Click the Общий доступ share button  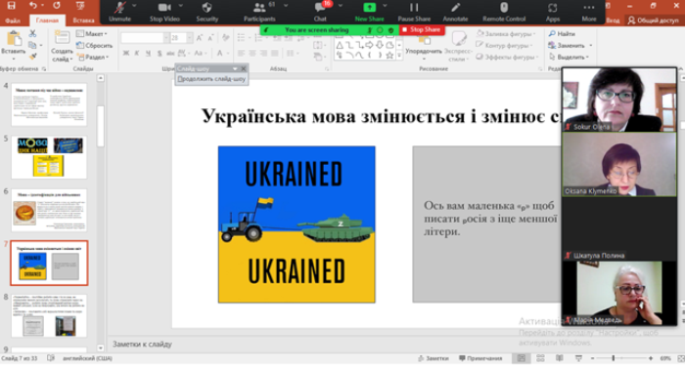[x=654, y=20]
